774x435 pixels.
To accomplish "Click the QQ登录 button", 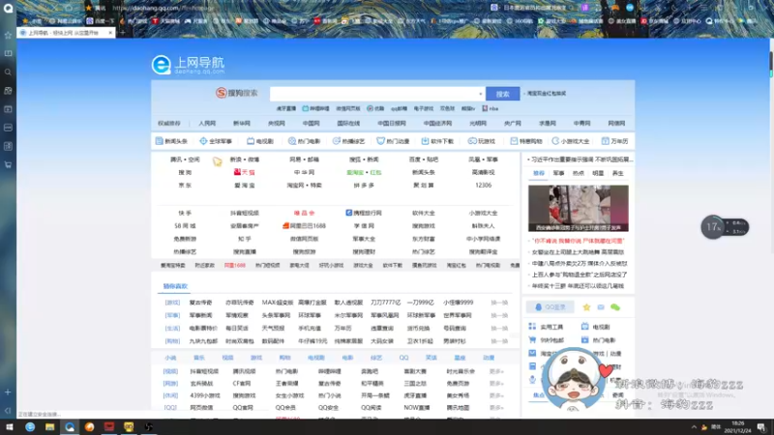I will tap(550, 306).
